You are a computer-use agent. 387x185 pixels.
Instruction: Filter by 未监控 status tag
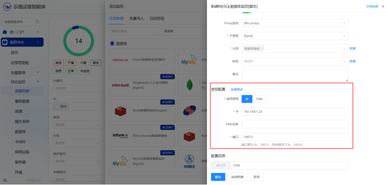(x=85, y=71)
